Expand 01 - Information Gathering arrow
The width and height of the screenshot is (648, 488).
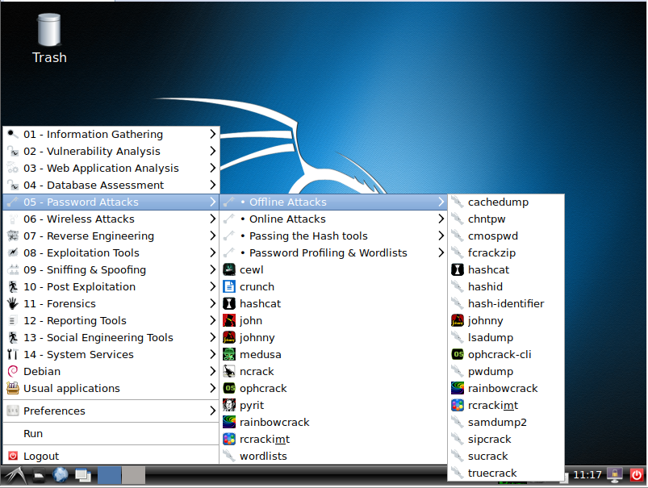pyautogui.click(x=212, y=134)
